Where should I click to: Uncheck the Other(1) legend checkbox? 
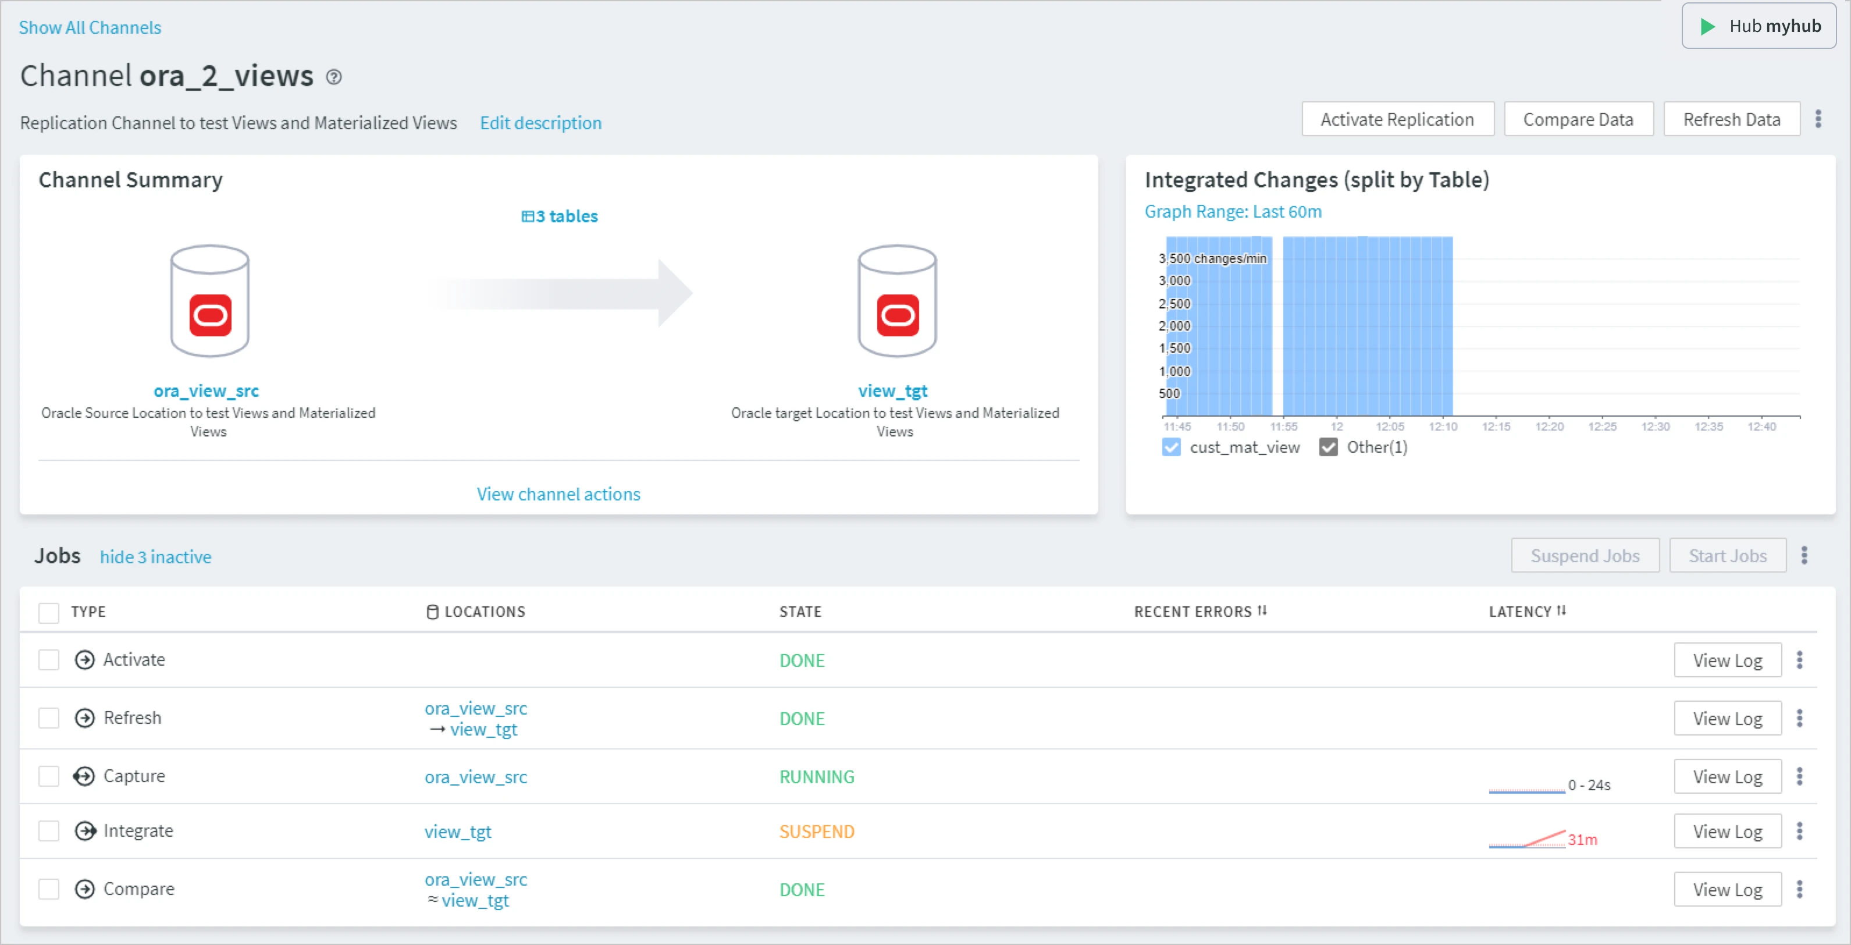pos(1328,447)
